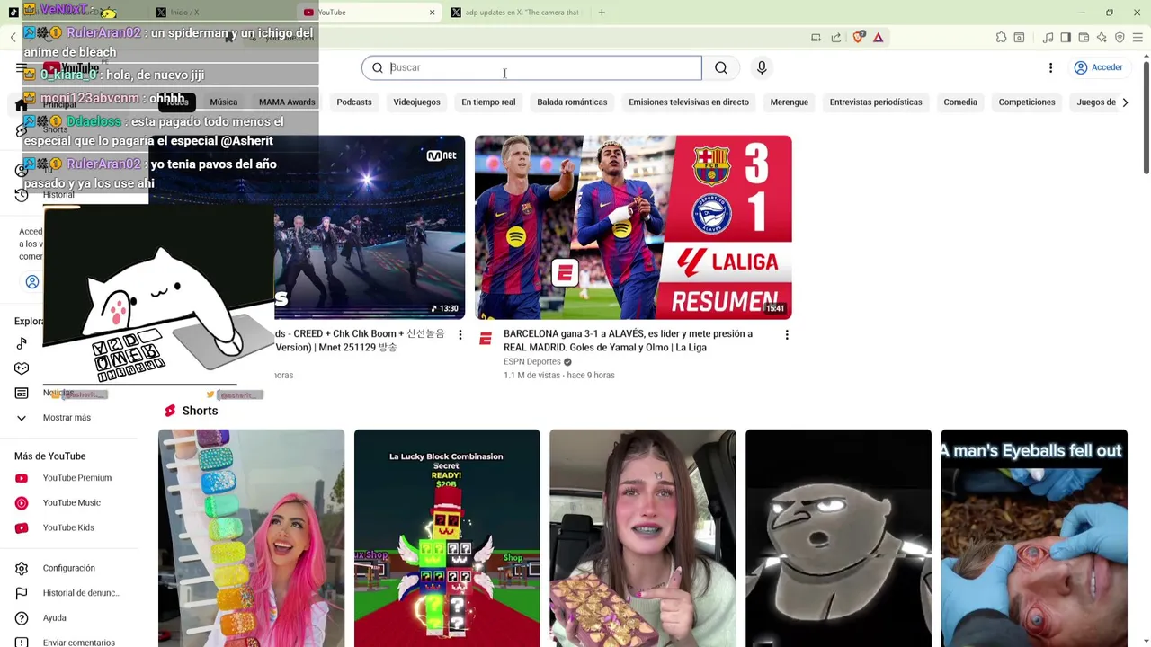Open the ESPN Deportes channel link
The height and width of the screenshot is (647, 1151).
(532, 362)
